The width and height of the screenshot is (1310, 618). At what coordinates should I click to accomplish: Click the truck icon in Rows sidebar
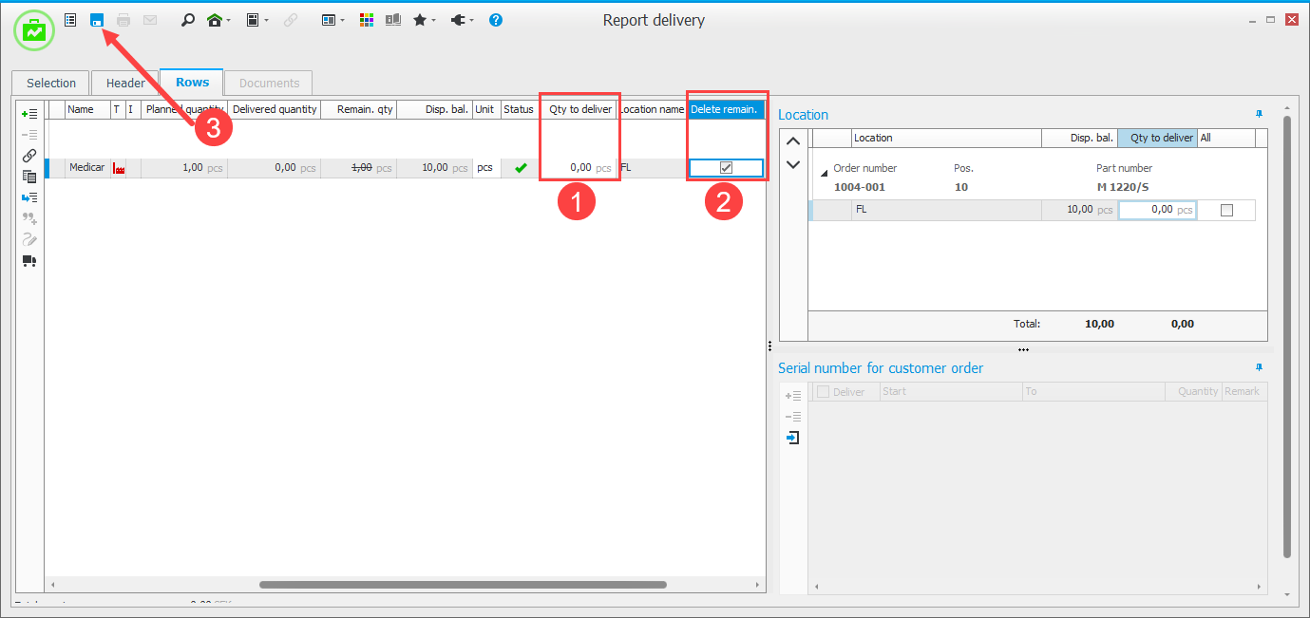[28, 261]
